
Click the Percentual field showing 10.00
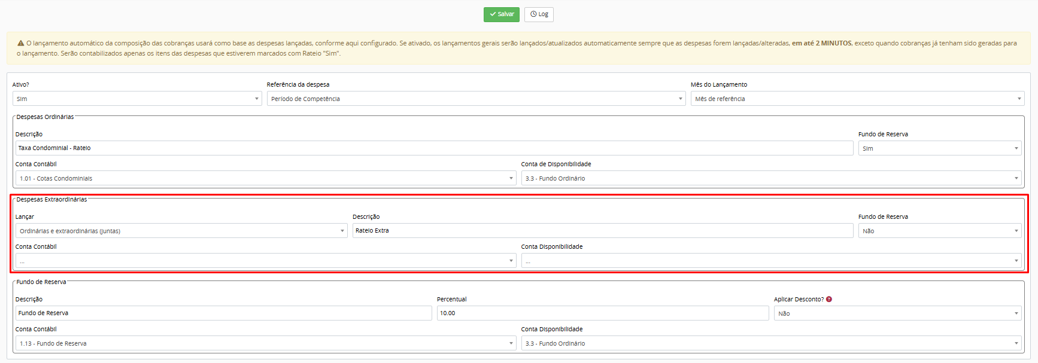click(602, 313)
